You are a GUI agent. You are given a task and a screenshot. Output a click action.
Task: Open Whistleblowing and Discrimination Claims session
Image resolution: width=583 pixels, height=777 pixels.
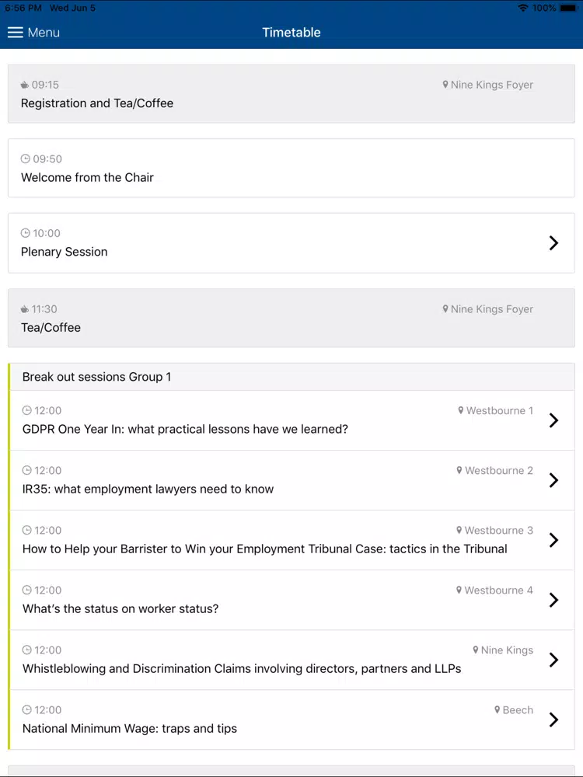(x=292, y=660)
